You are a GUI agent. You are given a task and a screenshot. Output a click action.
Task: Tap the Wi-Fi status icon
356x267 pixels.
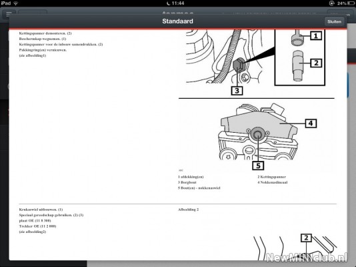pos(15,3)
